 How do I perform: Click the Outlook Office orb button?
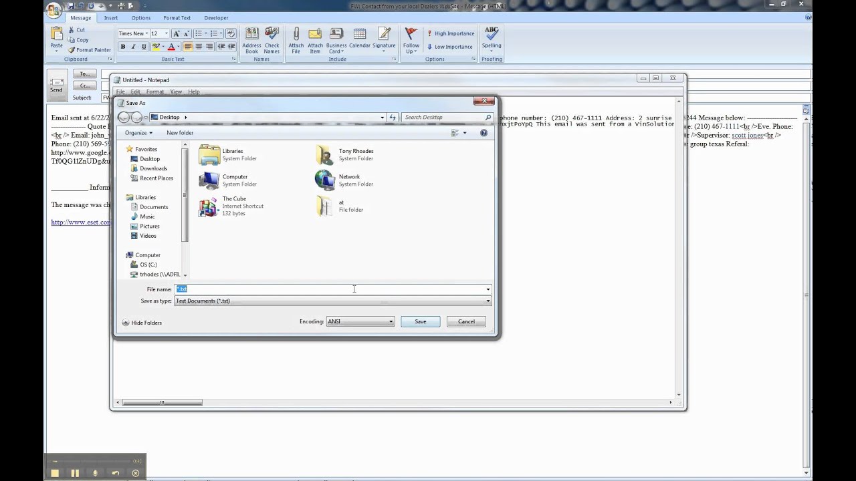[55, 9]
